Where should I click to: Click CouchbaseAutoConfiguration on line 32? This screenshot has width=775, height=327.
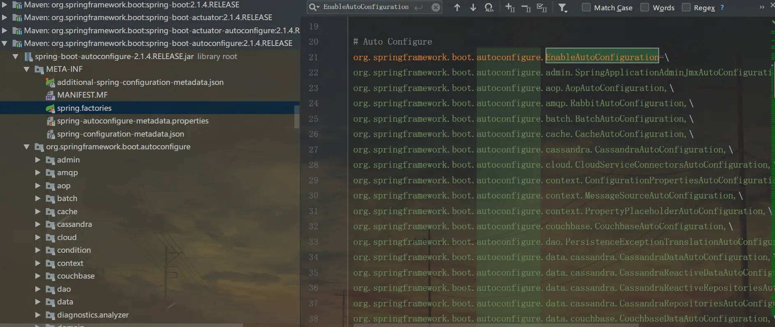[x=659, y=226]
